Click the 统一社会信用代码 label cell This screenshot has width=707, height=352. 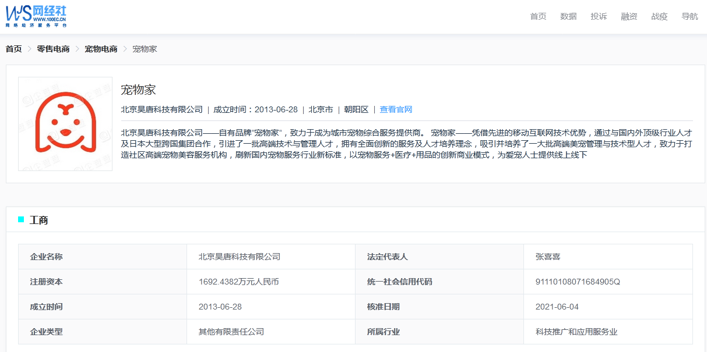pyautogui.click(x=439, y=282)
